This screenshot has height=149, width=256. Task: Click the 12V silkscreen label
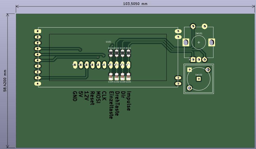pyautogui.click(x=86, y=96)
